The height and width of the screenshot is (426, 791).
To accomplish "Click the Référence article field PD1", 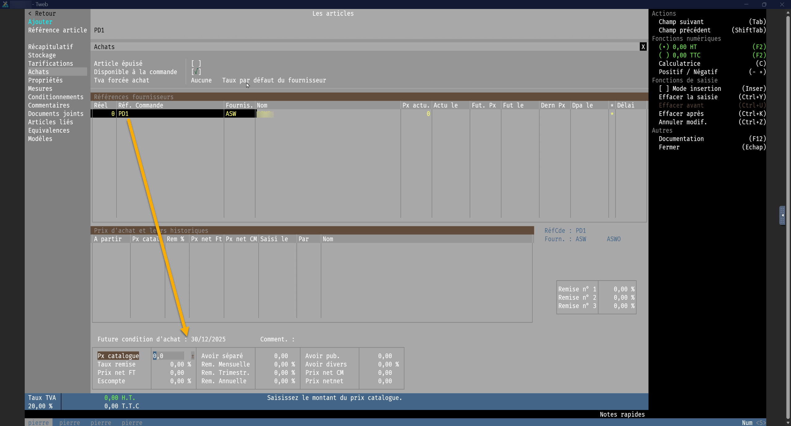I will [99, 30].
